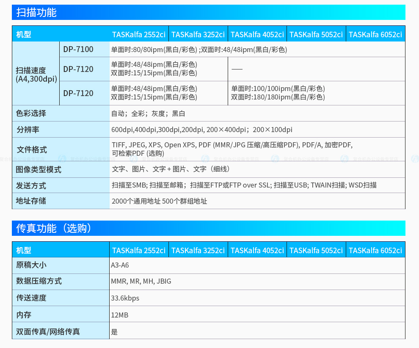Select TASKalfa 4052ci in the fax table header
The width and height of the screenshot is (419, 348).
coord(257,251)
